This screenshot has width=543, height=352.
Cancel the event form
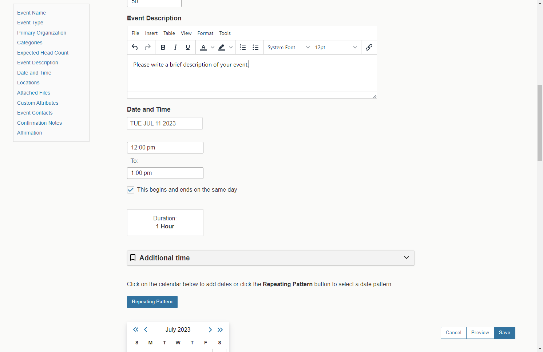(x=453, y=333)
